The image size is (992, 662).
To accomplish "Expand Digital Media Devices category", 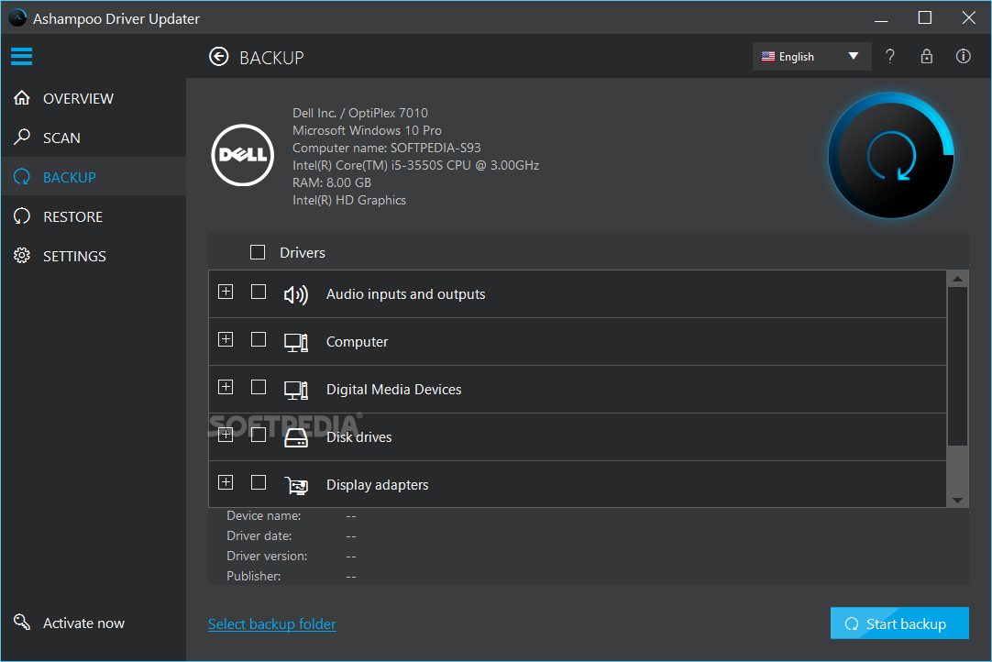I will [x=226, y=387].
